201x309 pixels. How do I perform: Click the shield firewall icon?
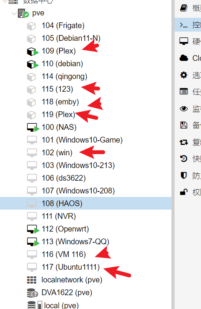coord(183,175)
